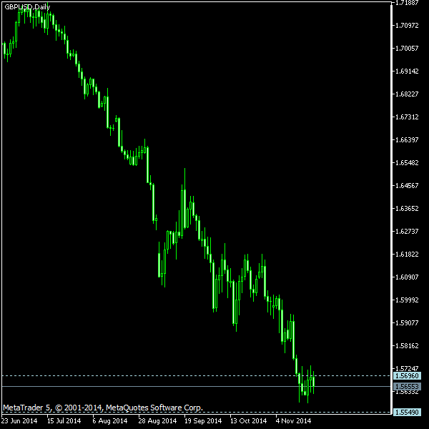The width and height of the screenshot is (429, 429).
Task: Click the 1.70972 price axis value
Action: (x=407, y=26)
